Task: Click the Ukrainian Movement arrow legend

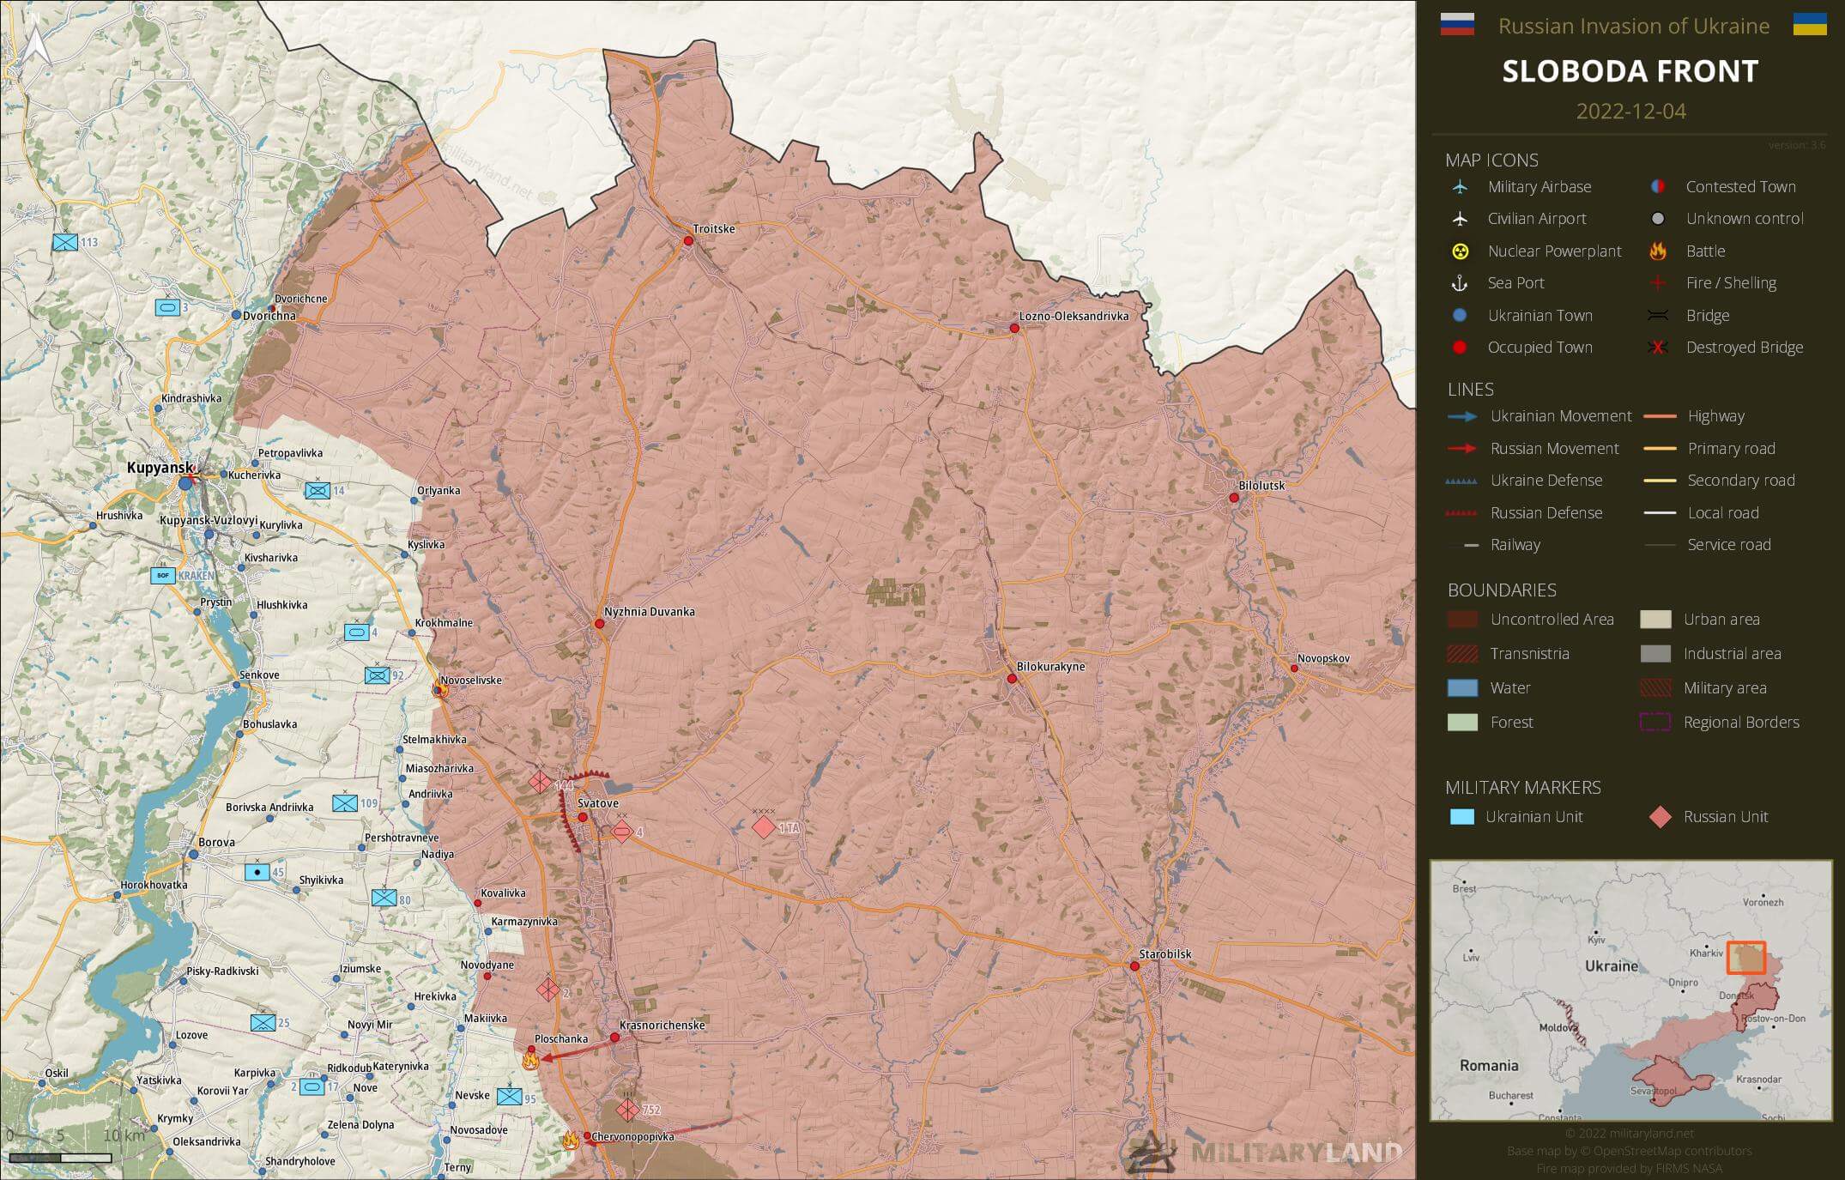Action: [x=1463, y=416]
